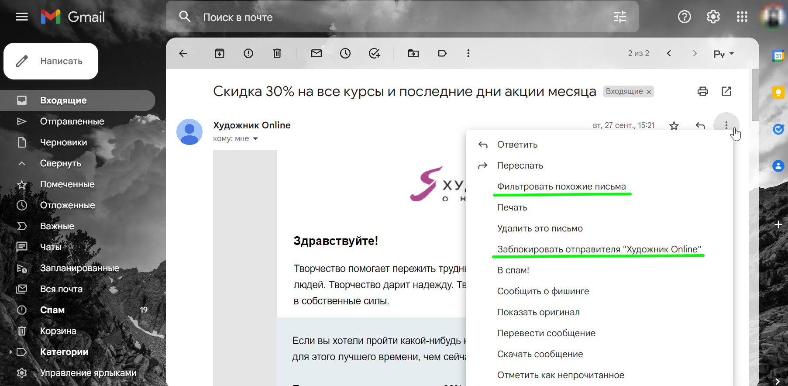Mark as unread envelope icon
The height and width of the screenshot is (386, 788).
pyautogui.click(x=317, y=53)
